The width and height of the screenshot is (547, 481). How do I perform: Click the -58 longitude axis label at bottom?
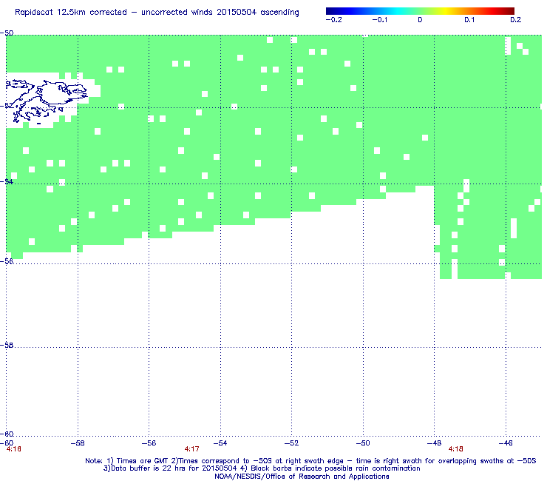coord(78,443)
